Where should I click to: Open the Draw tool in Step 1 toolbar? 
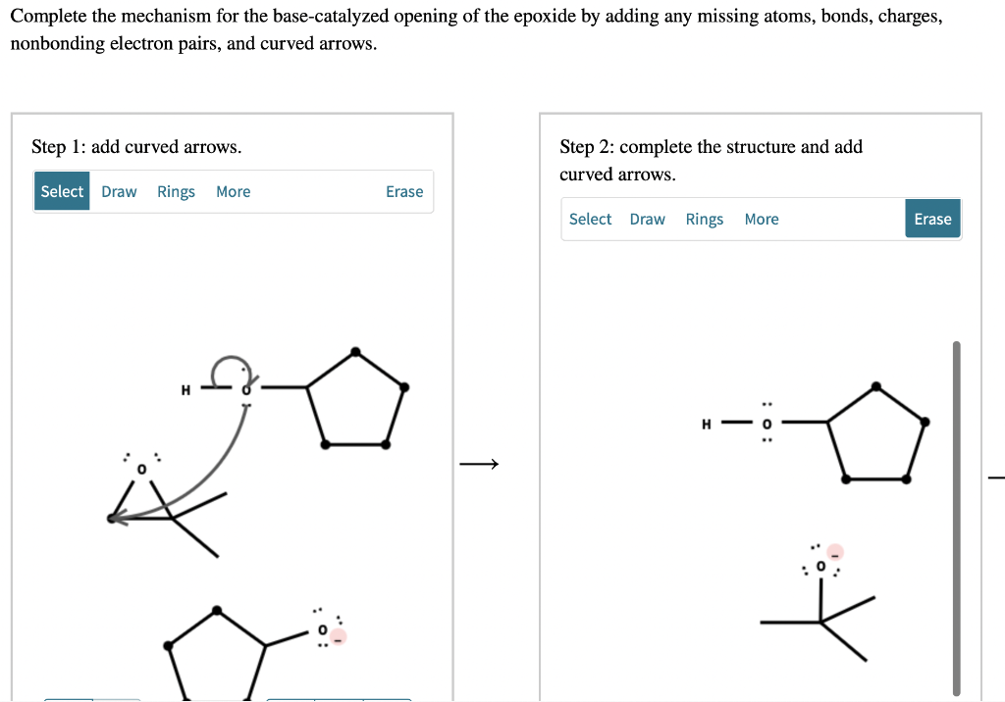click(119, 191)
